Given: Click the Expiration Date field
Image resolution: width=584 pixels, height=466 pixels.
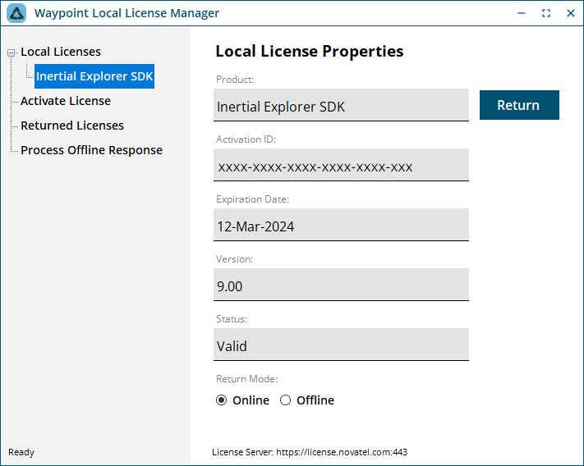Looking at the screenshot, I should tap(341, 225).
